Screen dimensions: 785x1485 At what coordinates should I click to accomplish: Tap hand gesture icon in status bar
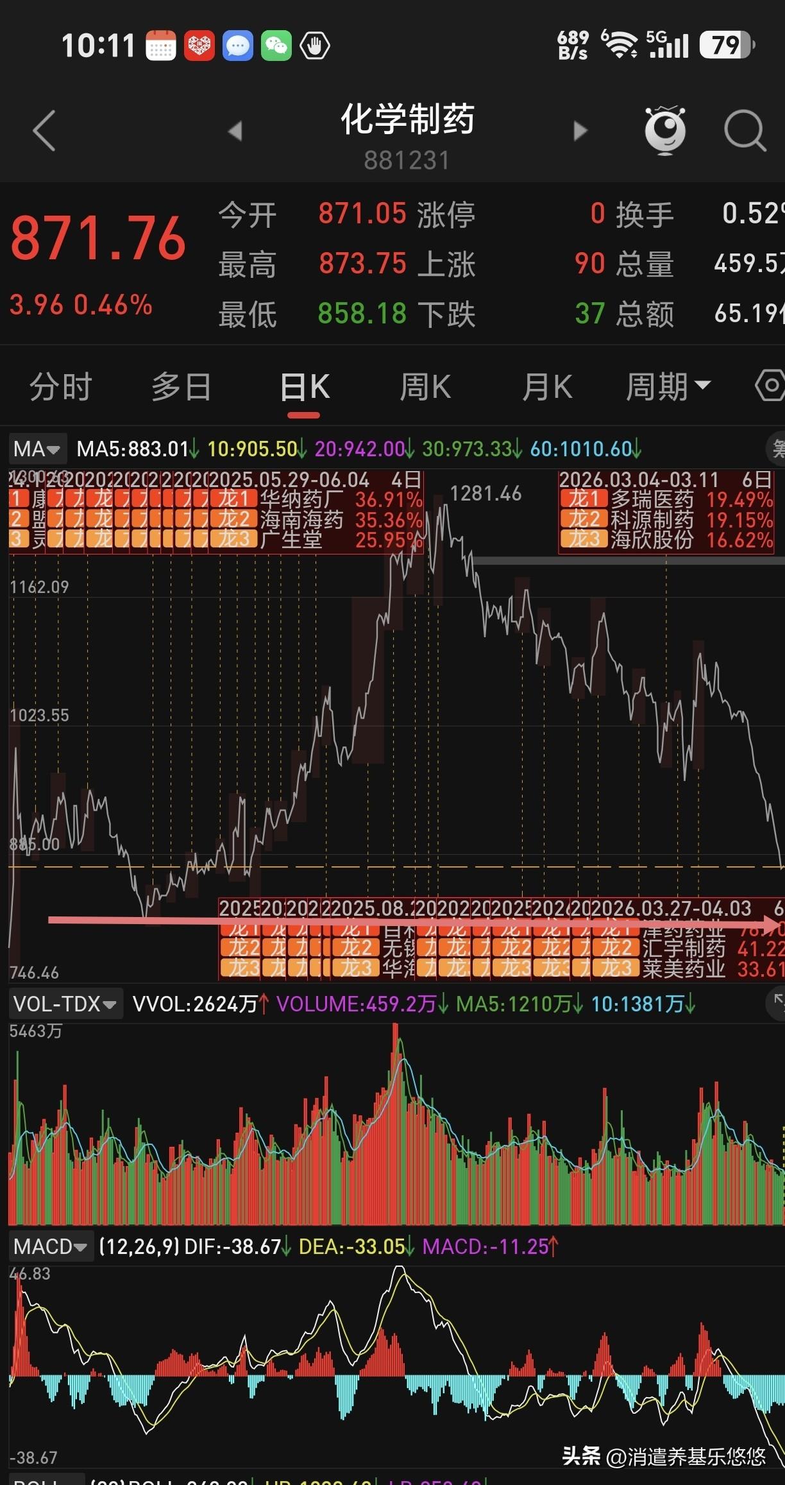pyautogui.click(x=315, y=46)
